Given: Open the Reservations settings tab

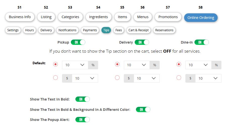Looking at the screenshot, I should point(164,30).
